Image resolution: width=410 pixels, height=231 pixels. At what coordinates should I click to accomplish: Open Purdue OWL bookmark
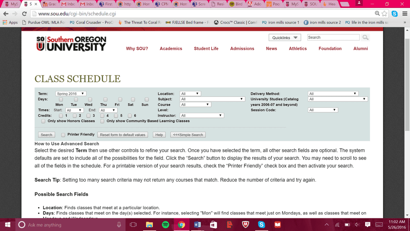(44, 23)
